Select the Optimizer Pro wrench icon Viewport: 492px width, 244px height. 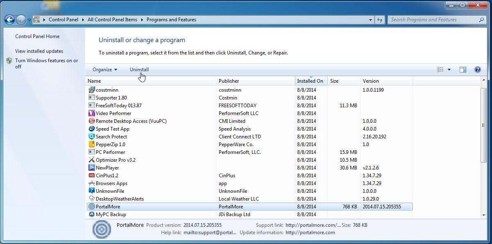point(92,160)
